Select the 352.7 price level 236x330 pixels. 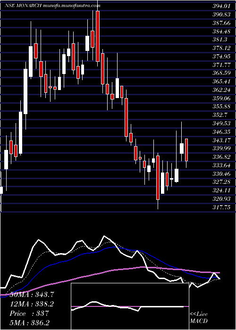pos(220,115)
